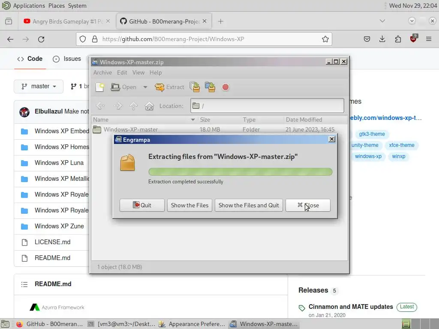Click Show the Files button
This screenshot has width=439, height=329.
[x=189, y=205]
